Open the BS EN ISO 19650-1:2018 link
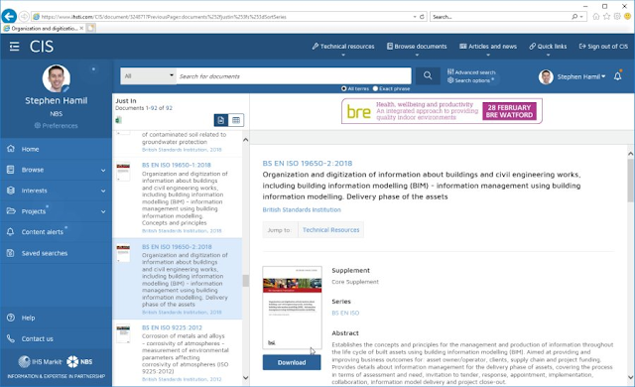The height and width of the screenshot is (387, 635). [177, 165]
